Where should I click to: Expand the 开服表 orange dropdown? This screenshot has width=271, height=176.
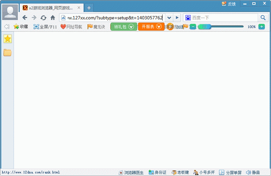point(151,27)
